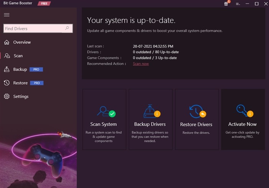
Task: Minimize the Bit Game Booster window
Action: [248, 4]
